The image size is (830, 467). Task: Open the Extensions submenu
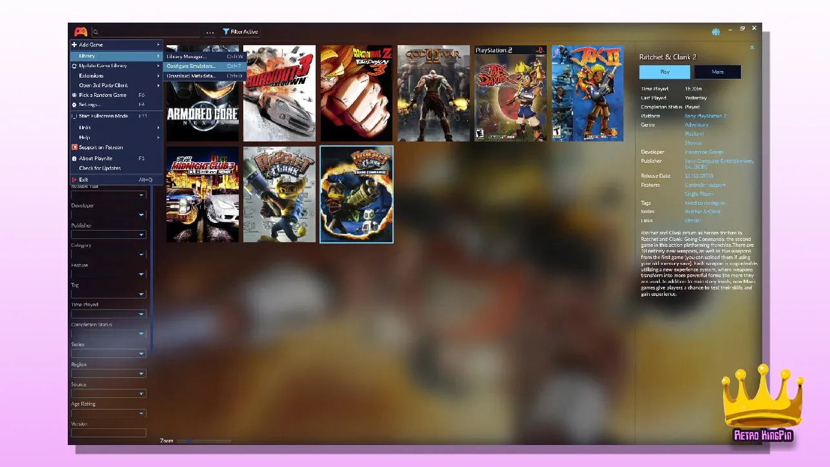pyautogui.click(x=116, y=76)
